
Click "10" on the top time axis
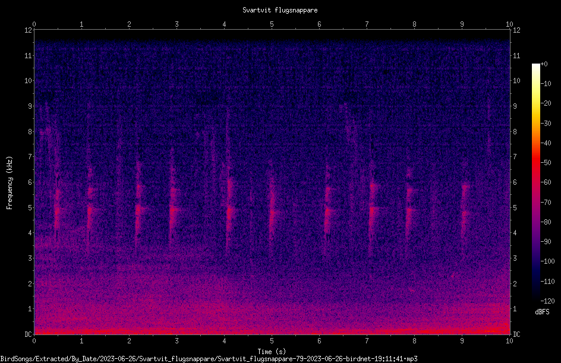click(x=509, y=24)
